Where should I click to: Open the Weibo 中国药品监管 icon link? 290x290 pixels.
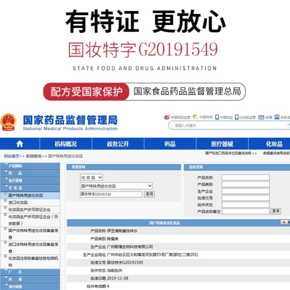[167, 117]
